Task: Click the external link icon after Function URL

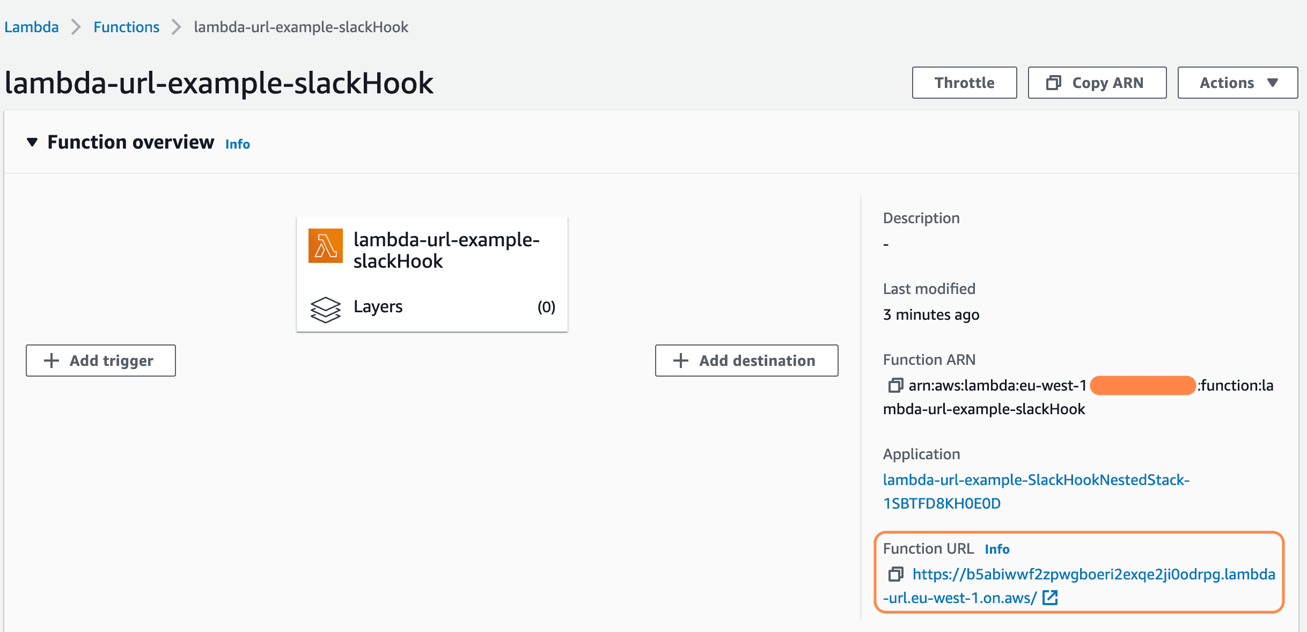Action: (x=1049, y=598)
